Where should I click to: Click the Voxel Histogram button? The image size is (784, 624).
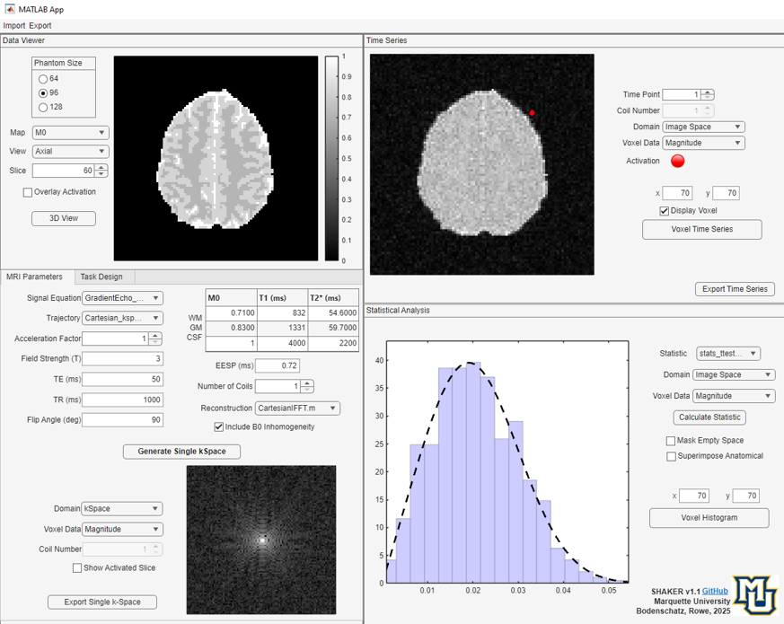pos(709,518)
